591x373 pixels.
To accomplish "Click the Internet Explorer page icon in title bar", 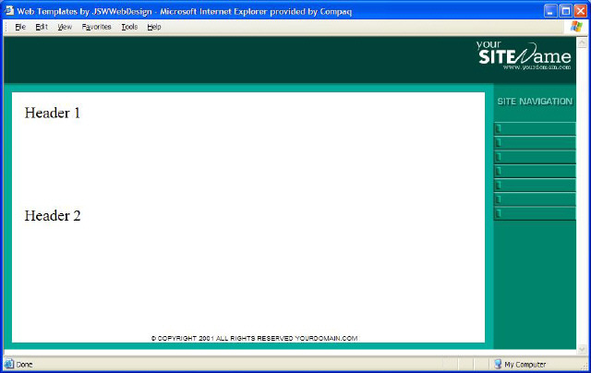I will pyautogui.click(x=10, y=10).
